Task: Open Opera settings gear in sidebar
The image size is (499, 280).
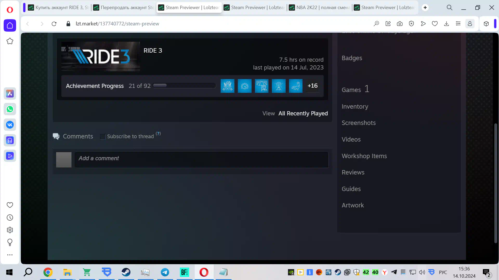Action: tap(10, 230)
